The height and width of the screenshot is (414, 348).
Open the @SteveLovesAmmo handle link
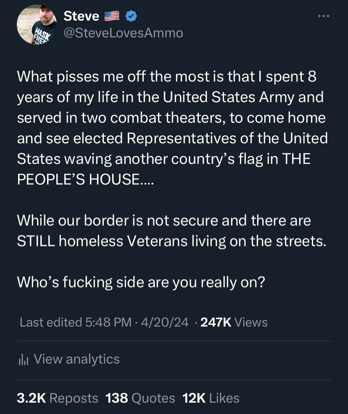(x=123, y=33)
